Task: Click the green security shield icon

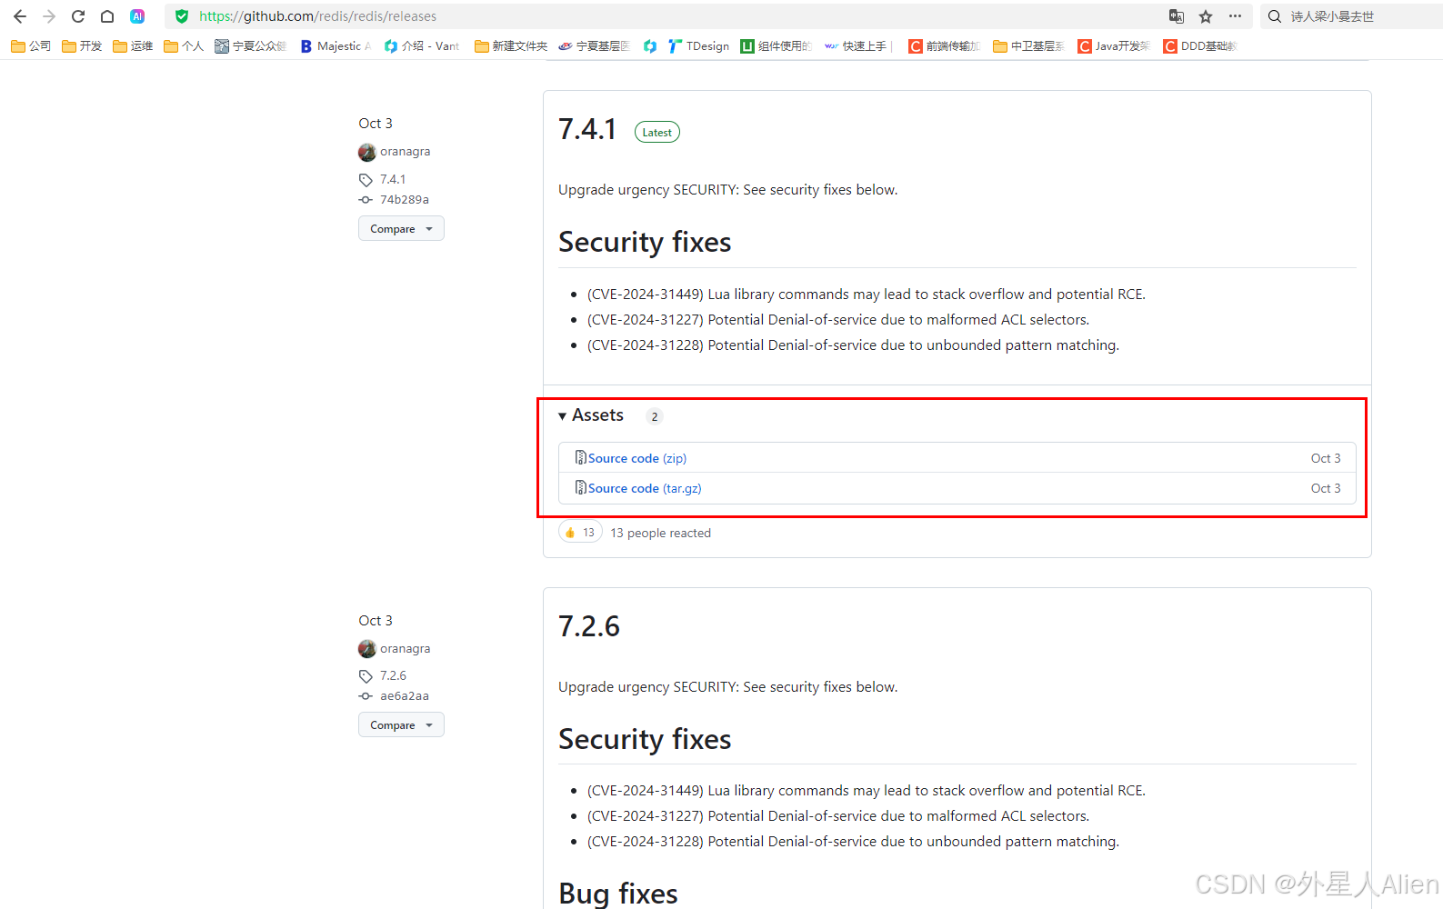Action: (x=182, y=16)
